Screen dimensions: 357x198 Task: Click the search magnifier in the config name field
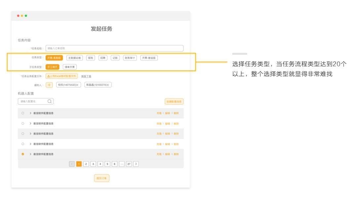point(49,101)
